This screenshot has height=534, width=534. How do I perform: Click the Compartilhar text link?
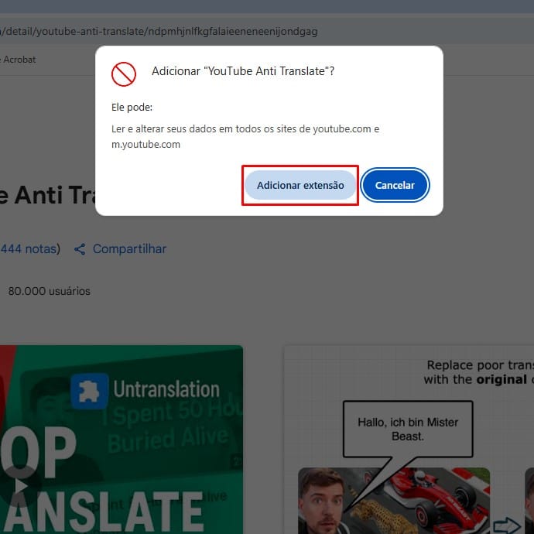pos(129,249)
